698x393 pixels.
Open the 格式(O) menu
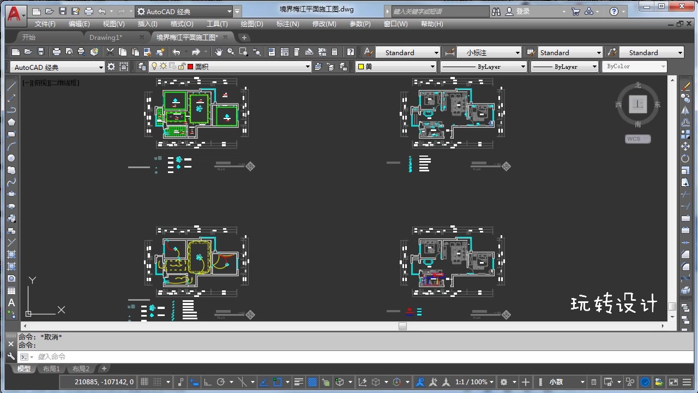point(182,24)
